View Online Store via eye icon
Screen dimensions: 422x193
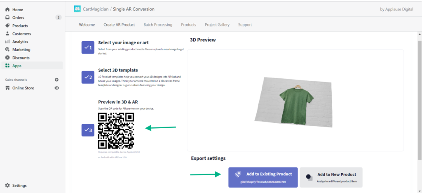(57, 88)
